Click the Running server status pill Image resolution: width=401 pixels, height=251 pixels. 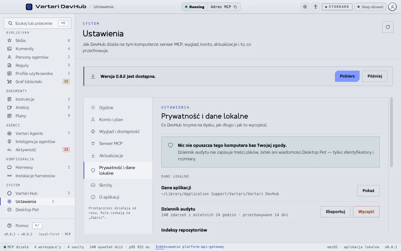click(x=195, y=7)
